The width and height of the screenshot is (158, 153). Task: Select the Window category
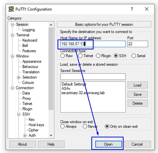[23, 56]
